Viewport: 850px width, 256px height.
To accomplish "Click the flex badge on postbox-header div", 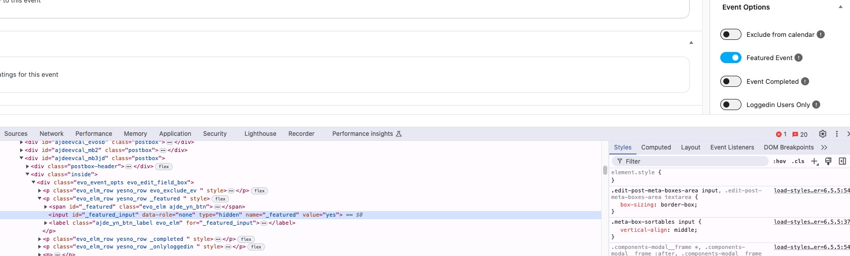I will tap(164, 167).
